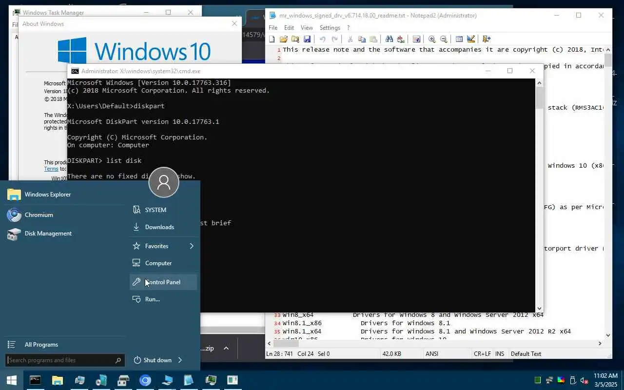Click the Exit door icon in Notepad2 toolbar

click(x=486, y=39)
